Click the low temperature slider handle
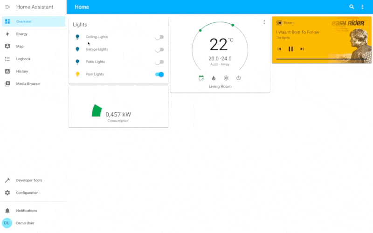Image resolution: width=373 pixels, height=233 pixels. pyautogui.click(x=200, y=30)
